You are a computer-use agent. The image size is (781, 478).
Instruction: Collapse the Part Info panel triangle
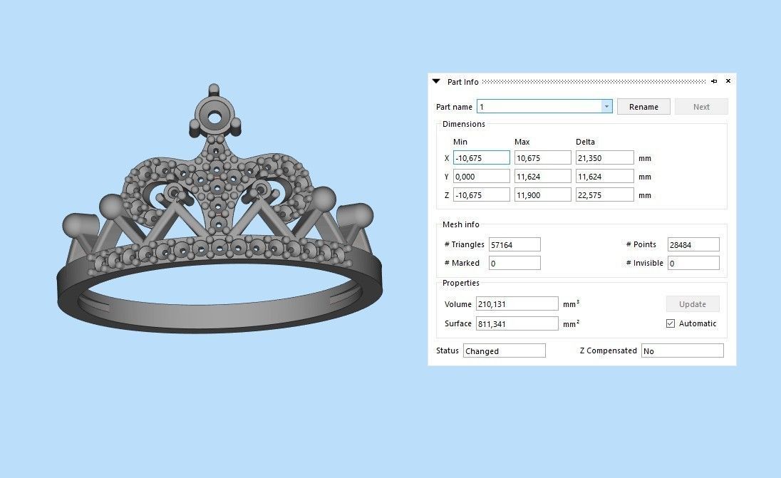[436, 81]
